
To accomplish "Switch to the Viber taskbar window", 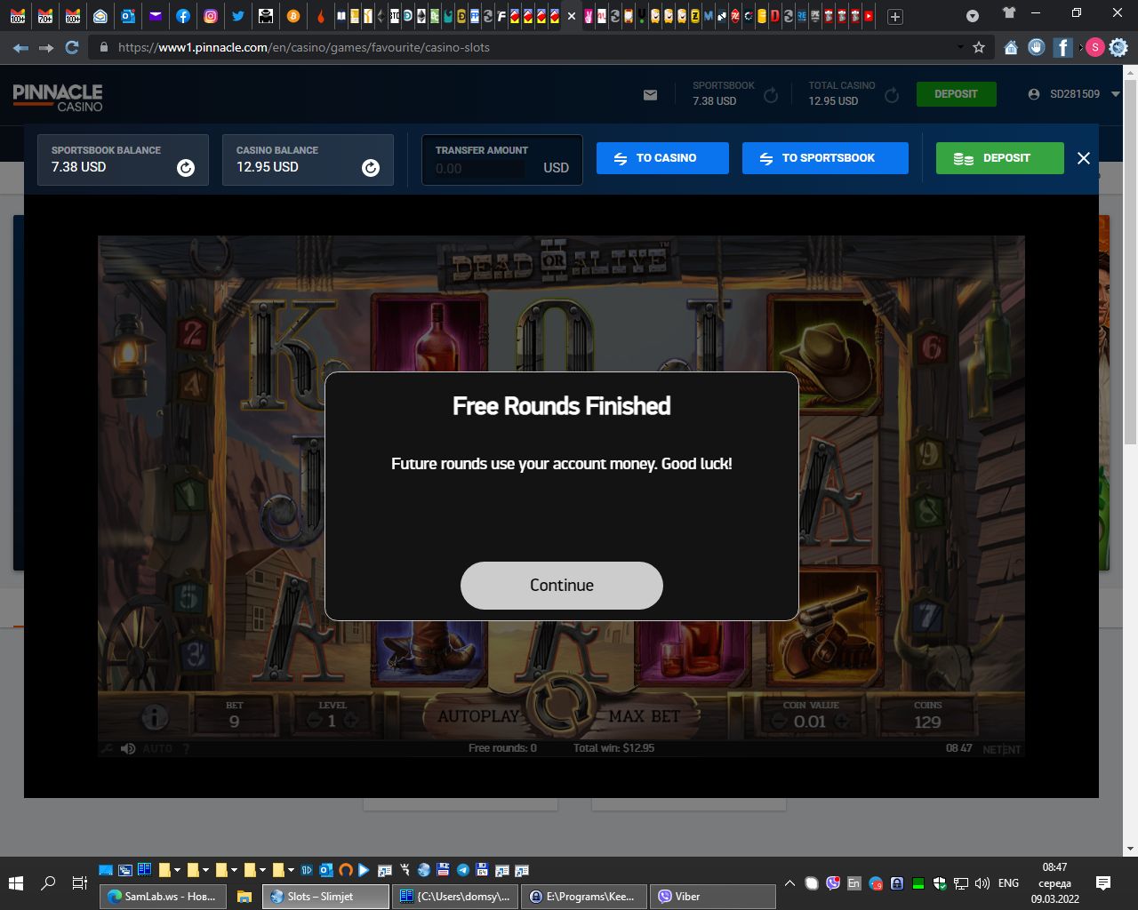I will 713,897.
